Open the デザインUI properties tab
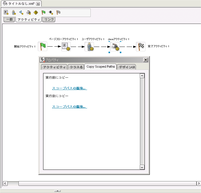The height and width of the screenshot is (193, 201). click(127, 67)
